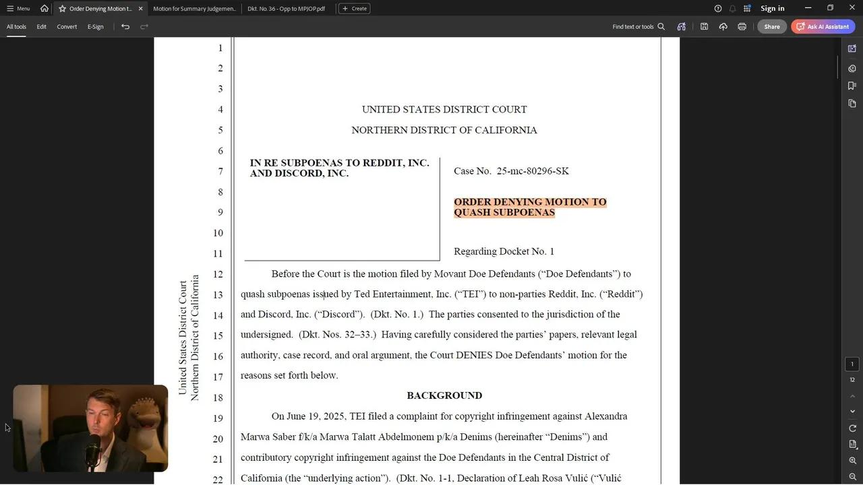863x485 pixels.
Task: Open Ask AI Assistant
Action: pos(823,27)
